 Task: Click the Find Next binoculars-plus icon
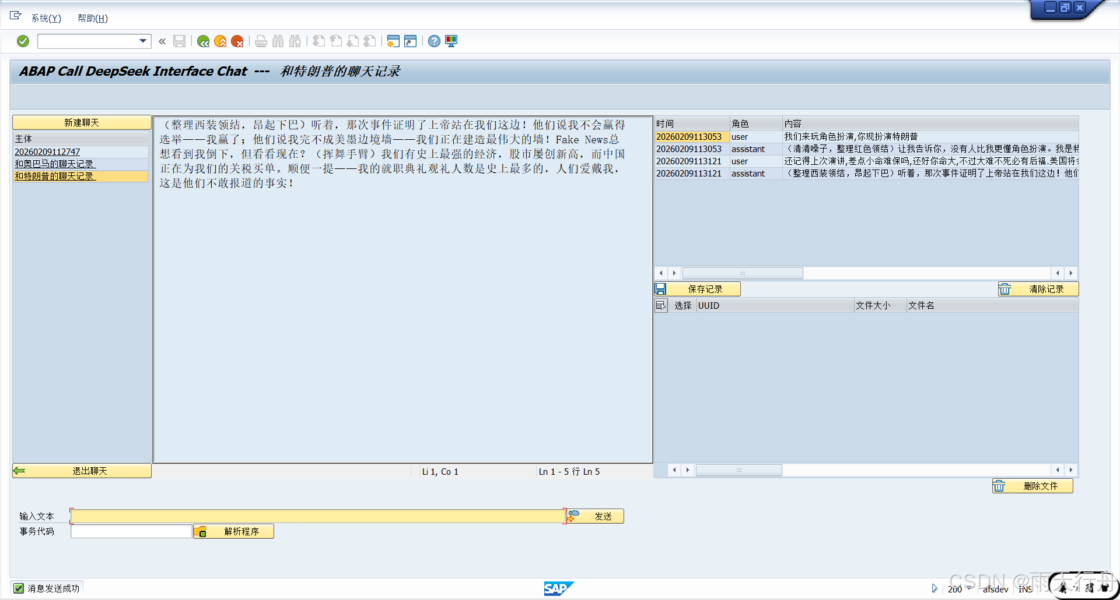(295, 41)
